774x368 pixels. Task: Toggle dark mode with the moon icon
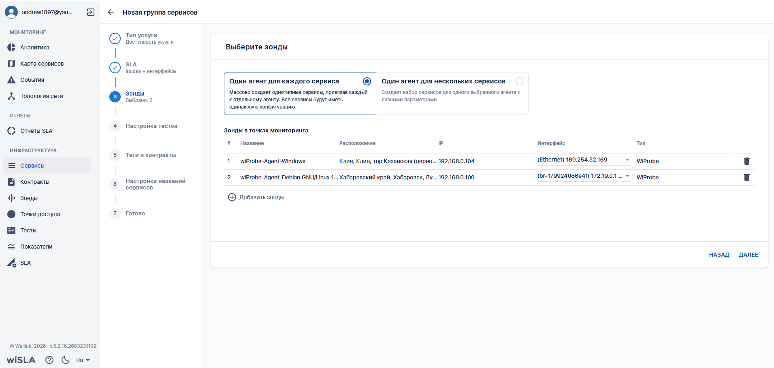[65, 360]
